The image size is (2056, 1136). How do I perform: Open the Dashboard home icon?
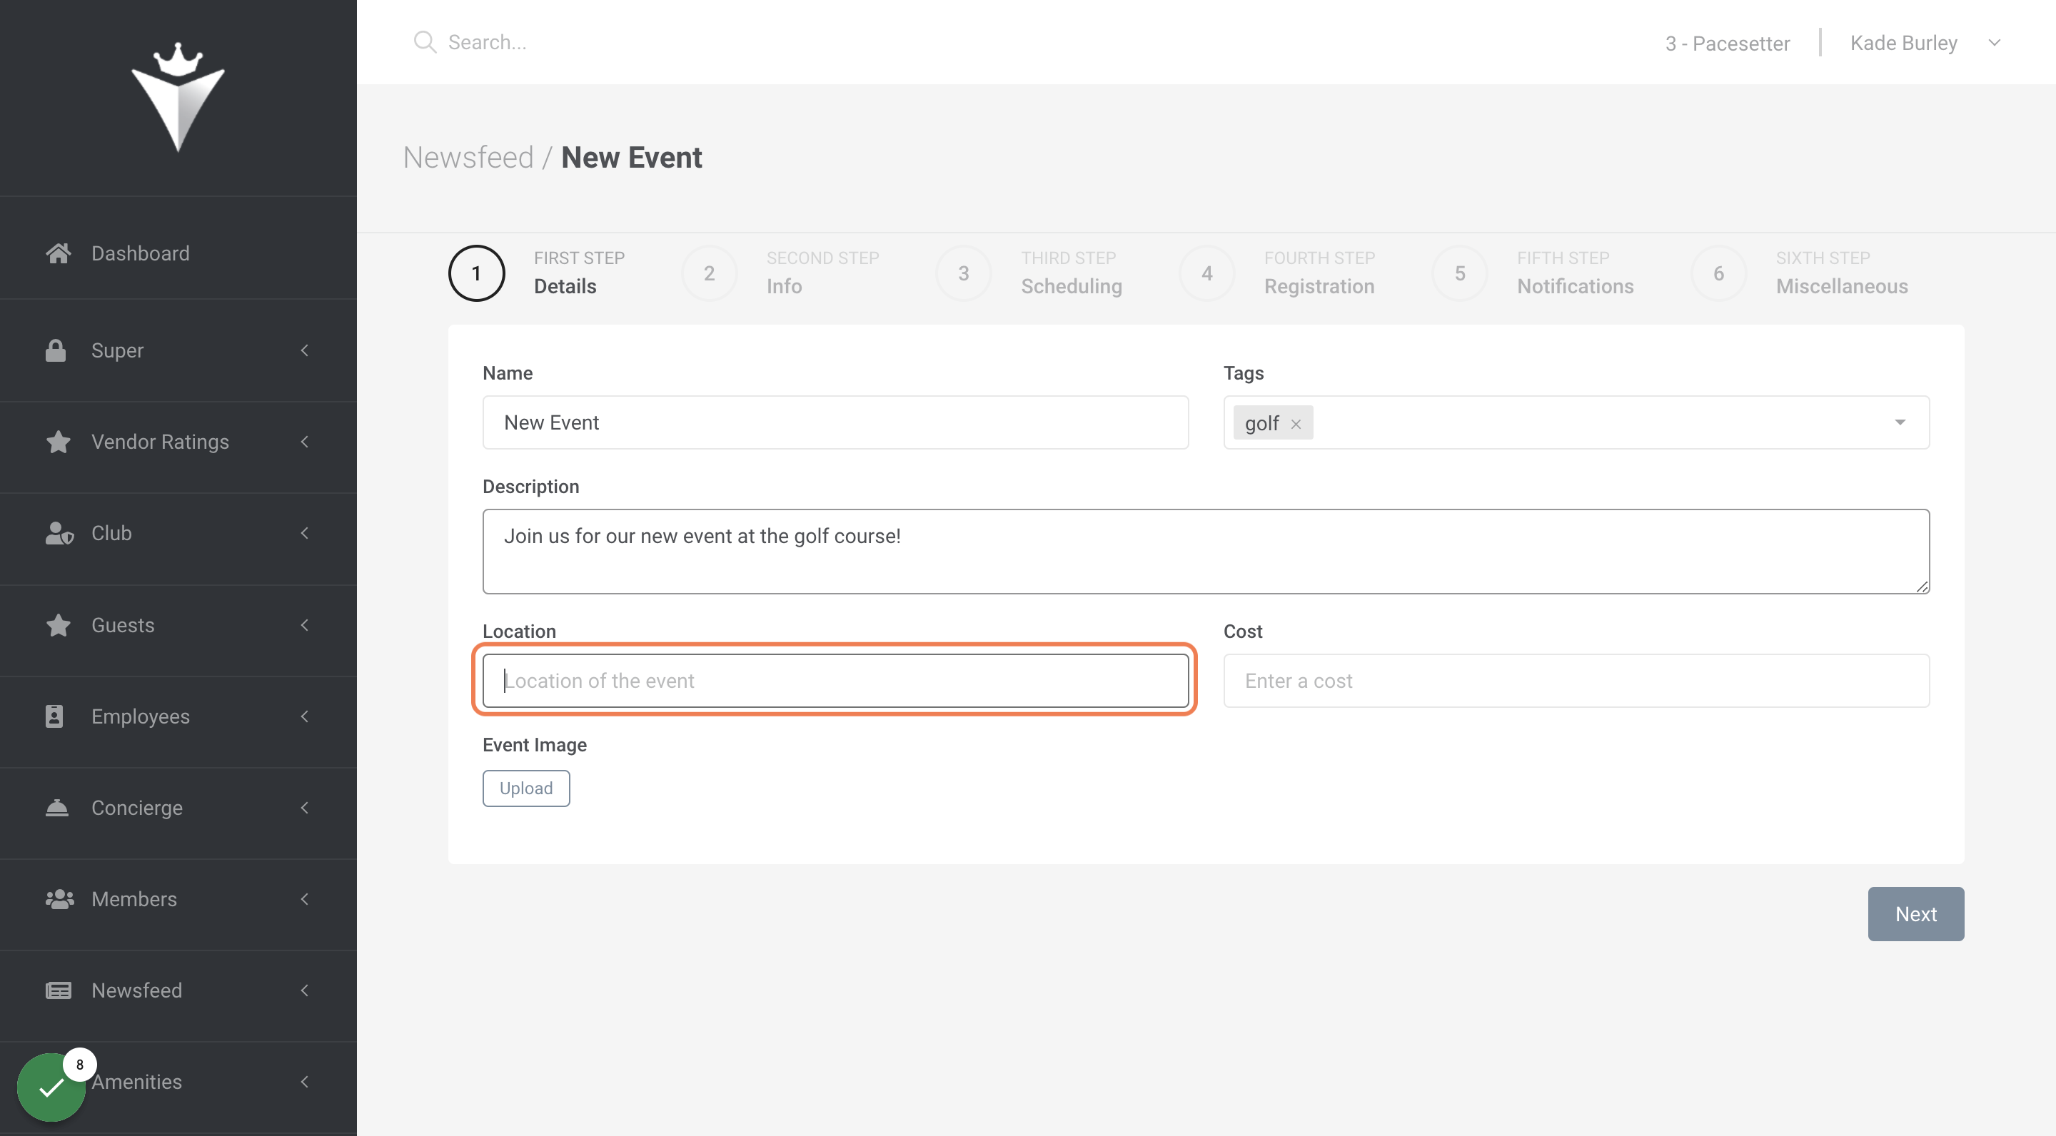(59, 253)
